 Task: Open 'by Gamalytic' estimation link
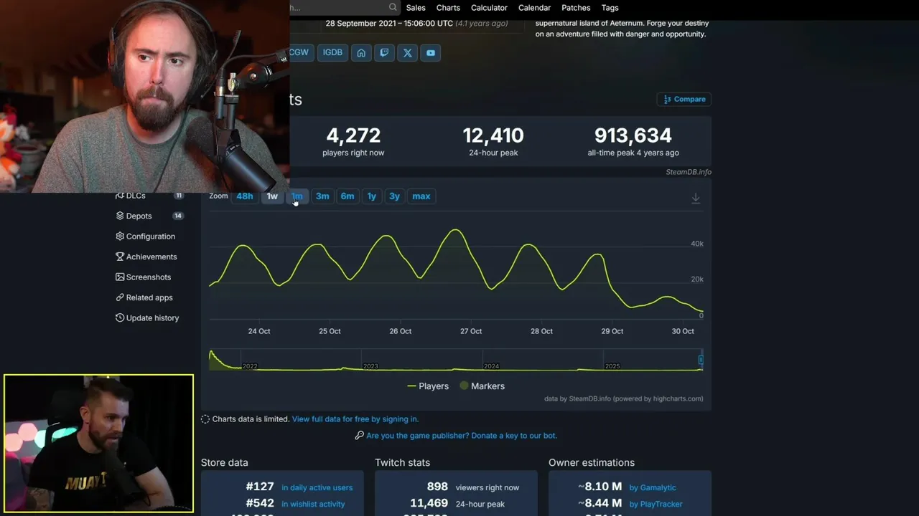pyautogui.click(x=653, y=488)
